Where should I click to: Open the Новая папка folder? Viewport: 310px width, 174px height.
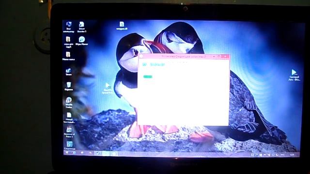(x=68, y=56)
